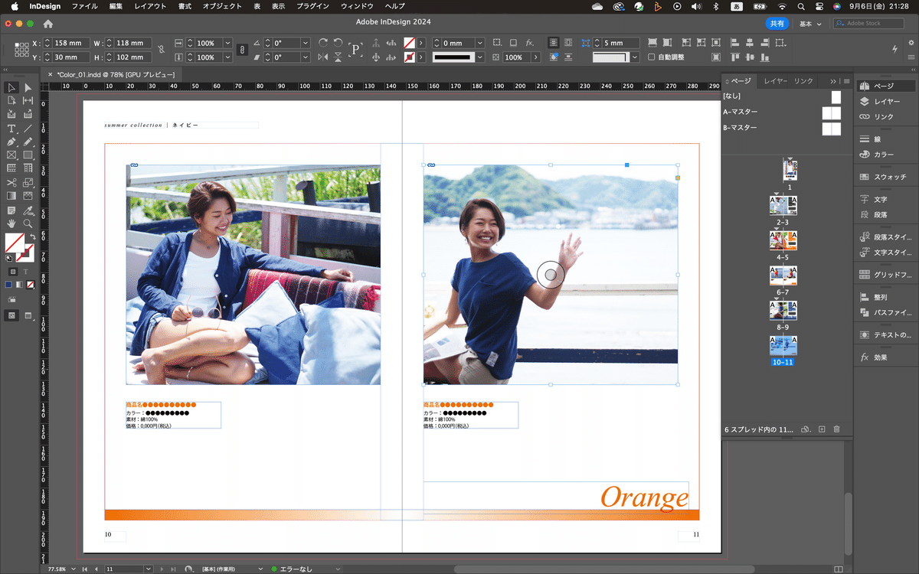Image resolution: width=919 pixels, height=574 pixels.
Task: Create a new page in Pages panel
Action: pyautogui.click(x=821, y=429)
